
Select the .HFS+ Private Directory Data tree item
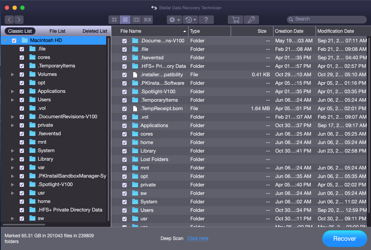(x=70, y=210)
